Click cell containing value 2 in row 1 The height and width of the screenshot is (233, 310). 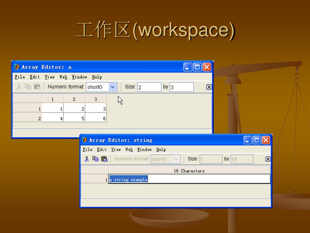click(x=74, y=108)
